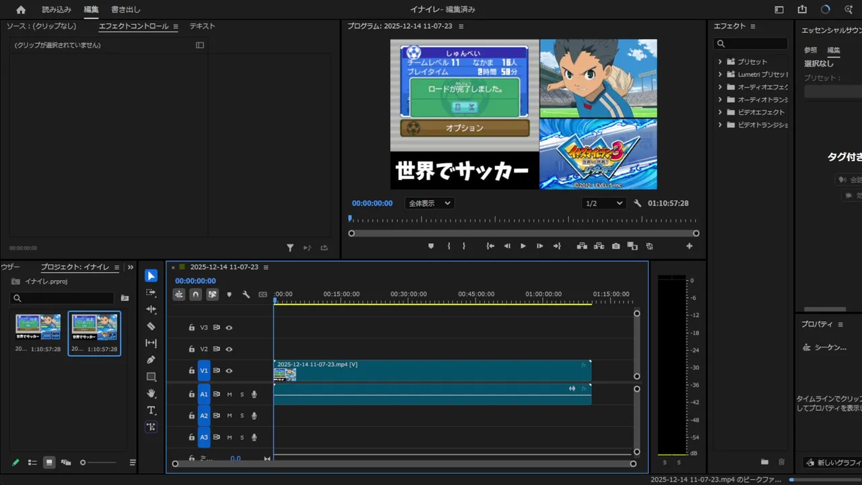862x485 pixels.
Task: Click the Mark In button
Action: click(449, 247)
